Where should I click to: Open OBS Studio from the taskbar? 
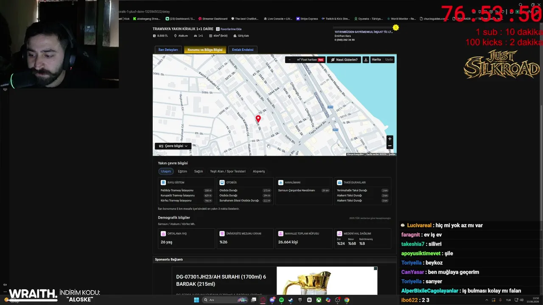point(337,300)
